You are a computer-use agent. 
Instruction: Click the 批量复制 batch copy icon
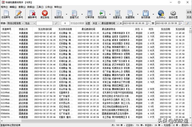130,14
